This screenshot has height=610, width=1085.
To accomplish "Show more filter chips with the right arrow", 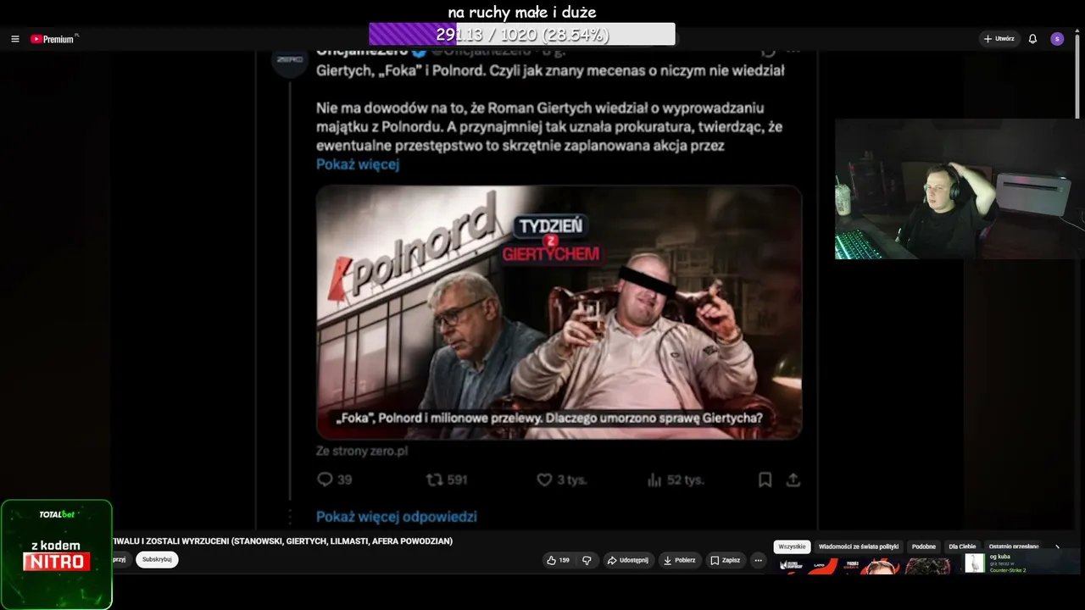I will click(x=1057, y=546).
